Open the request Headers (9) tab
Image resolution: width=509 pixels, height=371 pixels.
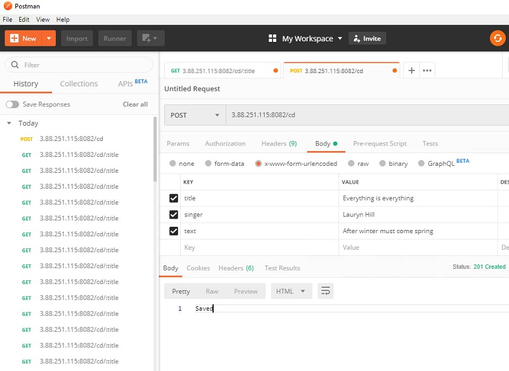coord(279,144)
